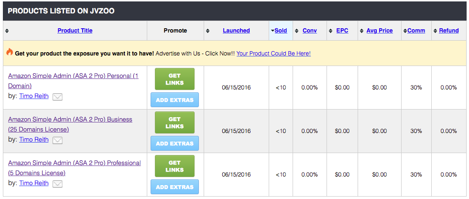Open 'Your Product Could Be Here!' link
The height and width of the screenshot is (199, 469).
coord(273,54)
